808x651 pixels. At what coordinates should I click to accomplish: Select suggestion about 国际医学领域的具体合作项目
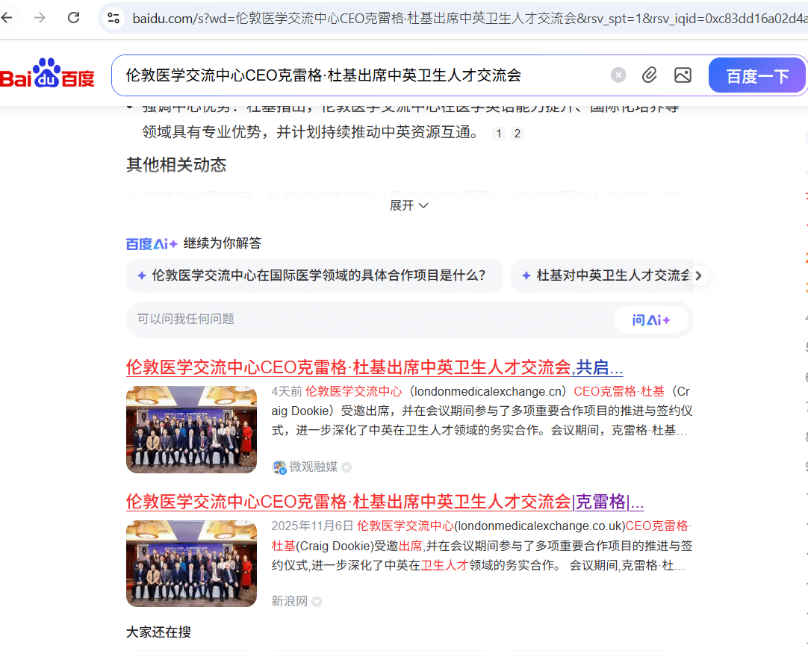314,275
